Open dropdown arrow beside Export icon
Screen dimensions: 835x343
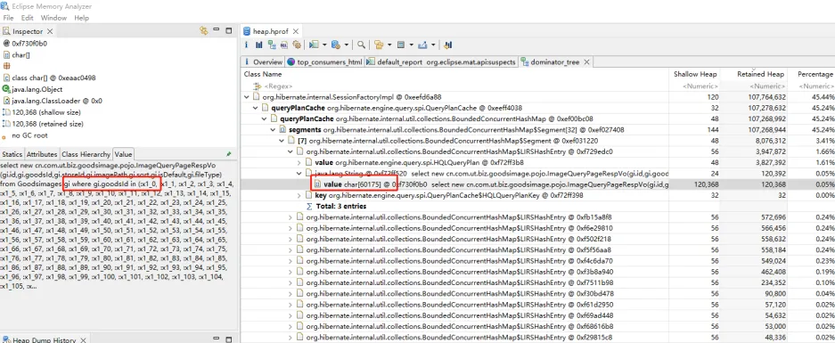(433, 45)
